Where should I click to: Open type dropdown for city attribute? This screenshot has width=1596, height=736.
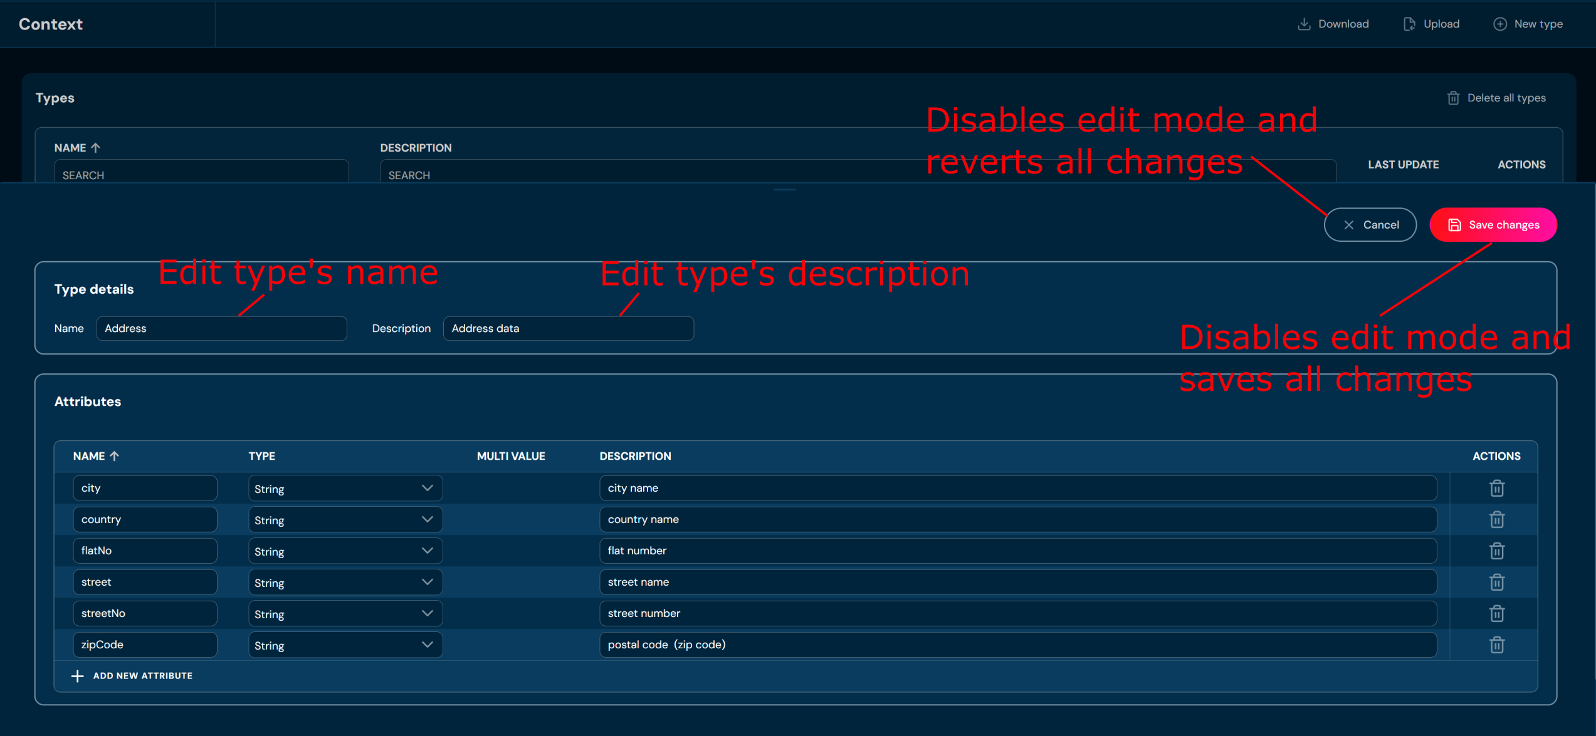(x=345, y=488)
